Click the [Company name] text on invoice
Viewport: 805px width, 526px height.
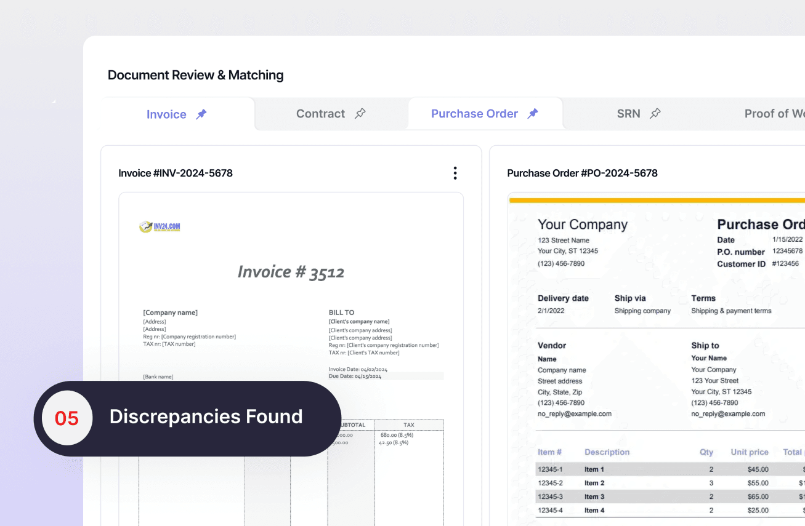coord(171,313)
